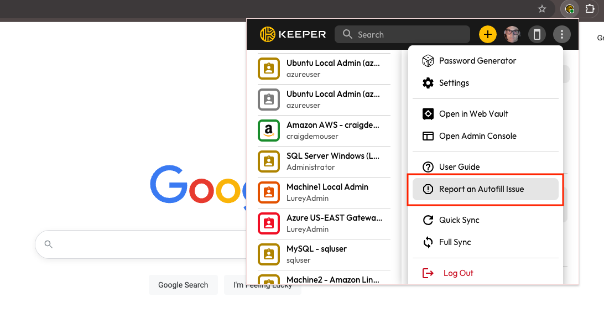Click the Keeper extension icon in browser toolbar
The image size is (604, 318).
[x=569, y=9]
